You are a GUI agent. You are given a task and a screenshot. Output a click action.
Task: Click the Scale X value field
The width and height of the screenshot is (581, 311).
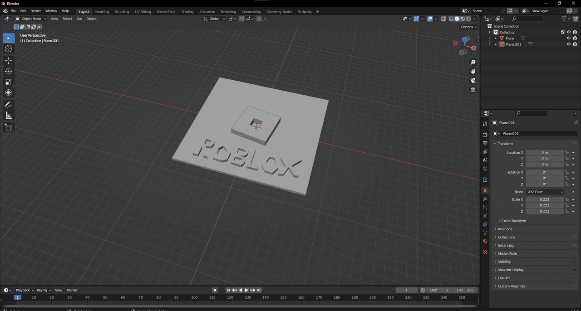(x=544, y=199)
